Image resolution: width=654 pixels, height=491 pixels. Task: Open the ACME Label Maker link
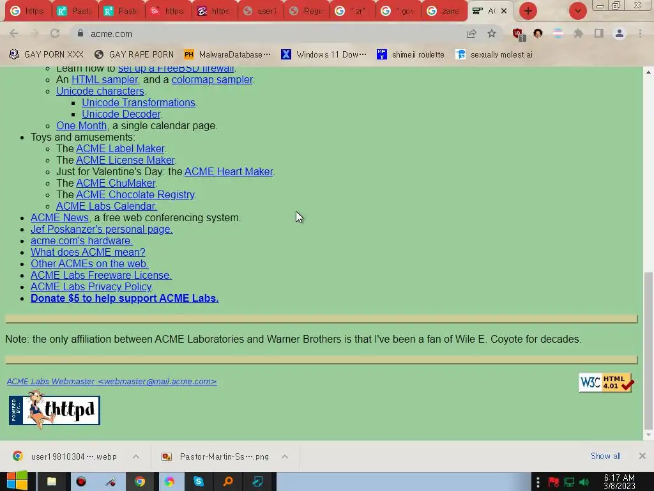click(x=120, y=148)
